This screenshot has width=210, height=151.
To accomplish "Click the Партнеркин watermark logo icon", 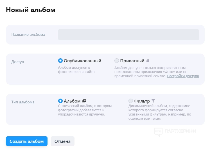I will point(159,131).
